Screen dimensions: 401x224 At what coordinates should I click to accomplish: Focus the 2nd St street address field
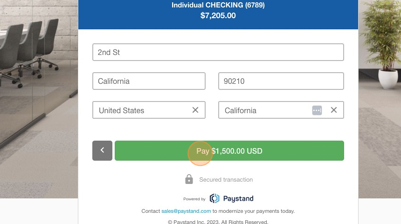click(x=218, y=52)
